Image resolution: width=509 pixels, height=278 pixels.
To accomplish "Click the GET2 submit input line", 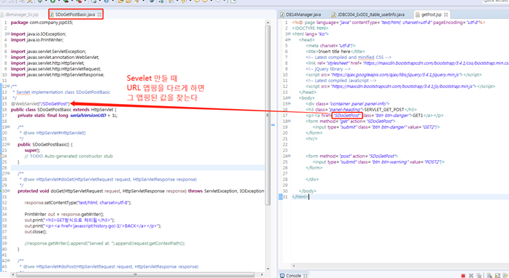I will coord(376,127).
